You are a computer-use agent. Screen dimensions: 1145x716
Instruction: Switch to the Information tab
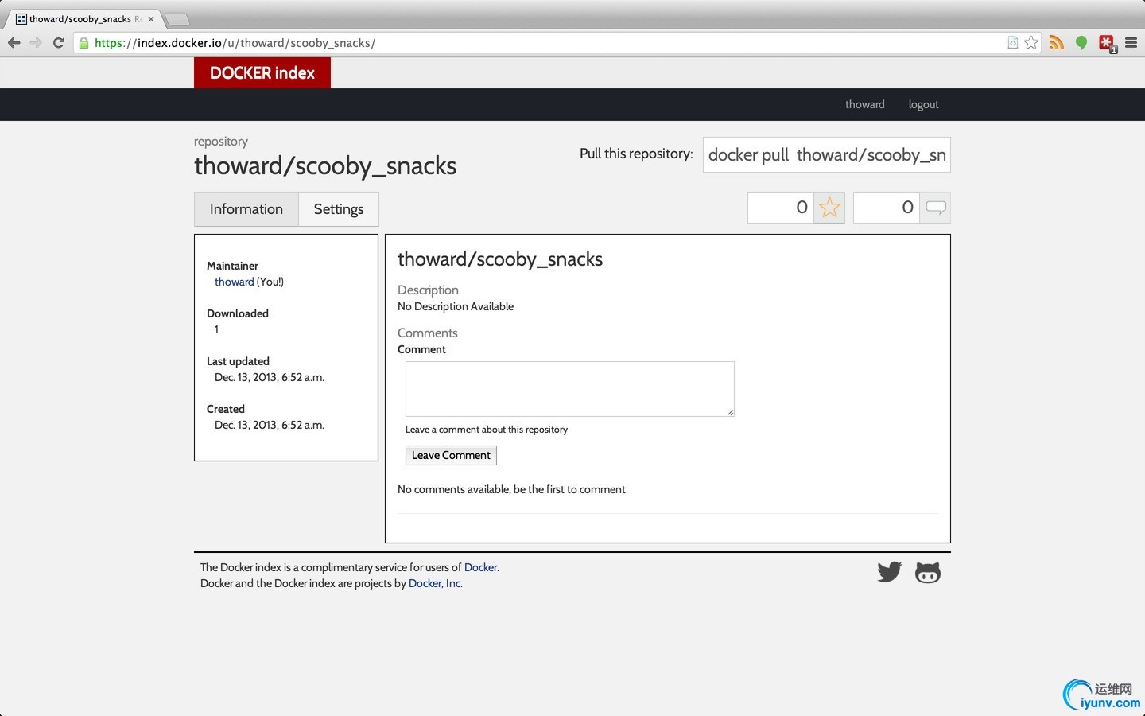[246, 209]
